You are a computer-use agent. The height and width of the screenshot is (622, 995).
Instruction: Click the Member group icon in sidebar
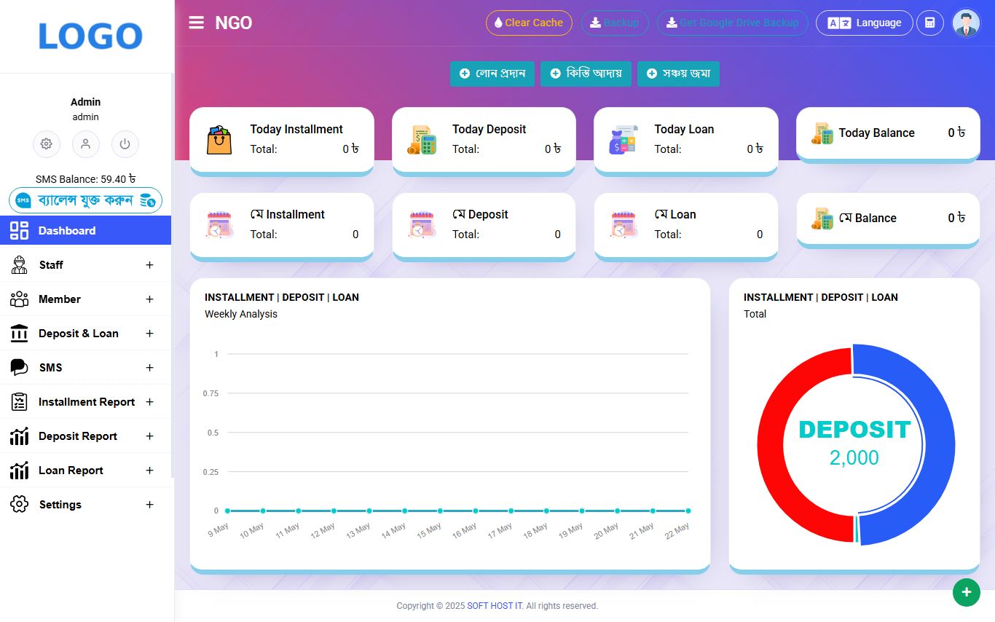[19, 299]
